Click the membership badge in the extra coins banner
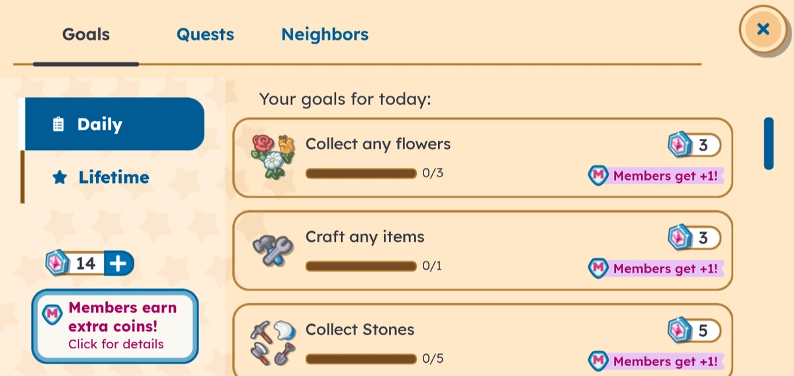 (52, 315)
